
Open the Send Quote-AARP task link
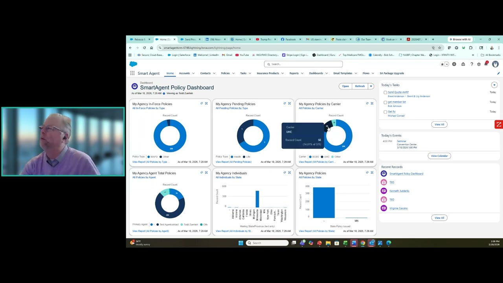coord(398,92)
